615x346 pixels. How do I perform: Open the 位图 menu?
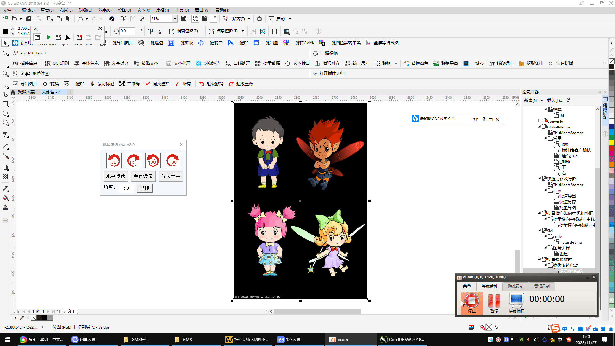coord(124,10)
